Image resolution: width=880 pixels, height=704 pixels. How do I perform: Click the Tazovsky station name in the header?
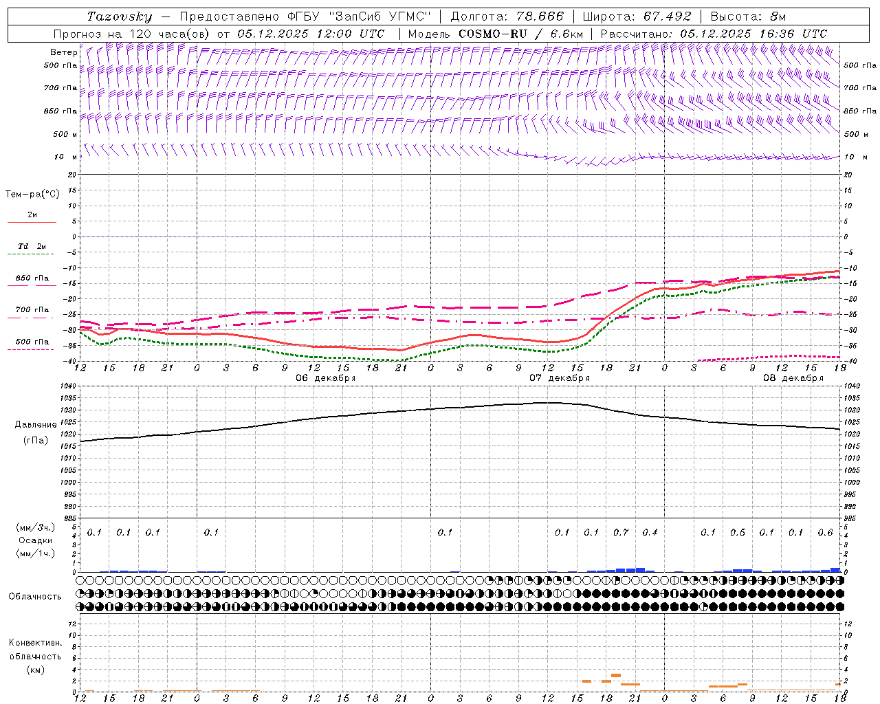click(120, 16)
